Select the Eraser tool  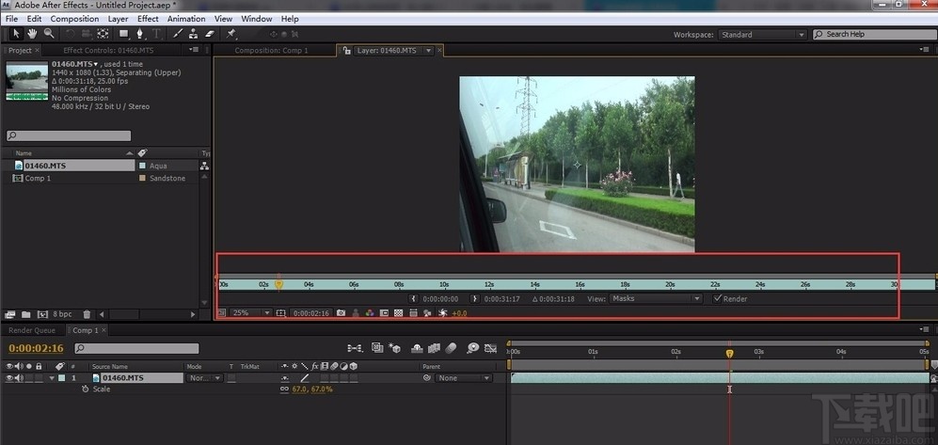coord(210,34)
